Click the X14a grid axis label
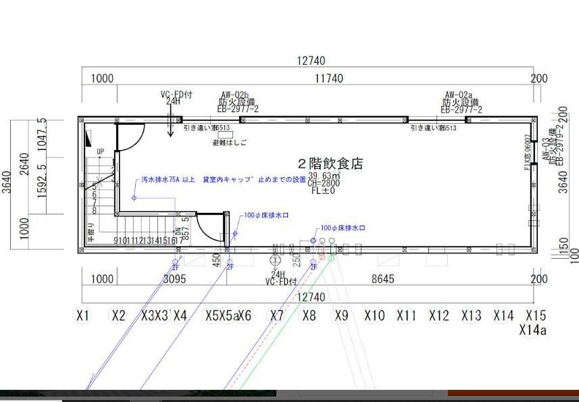The image size is (579, 402). [532, 330]
